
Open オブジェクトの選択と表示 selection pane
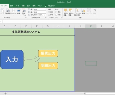click(77, 12)
